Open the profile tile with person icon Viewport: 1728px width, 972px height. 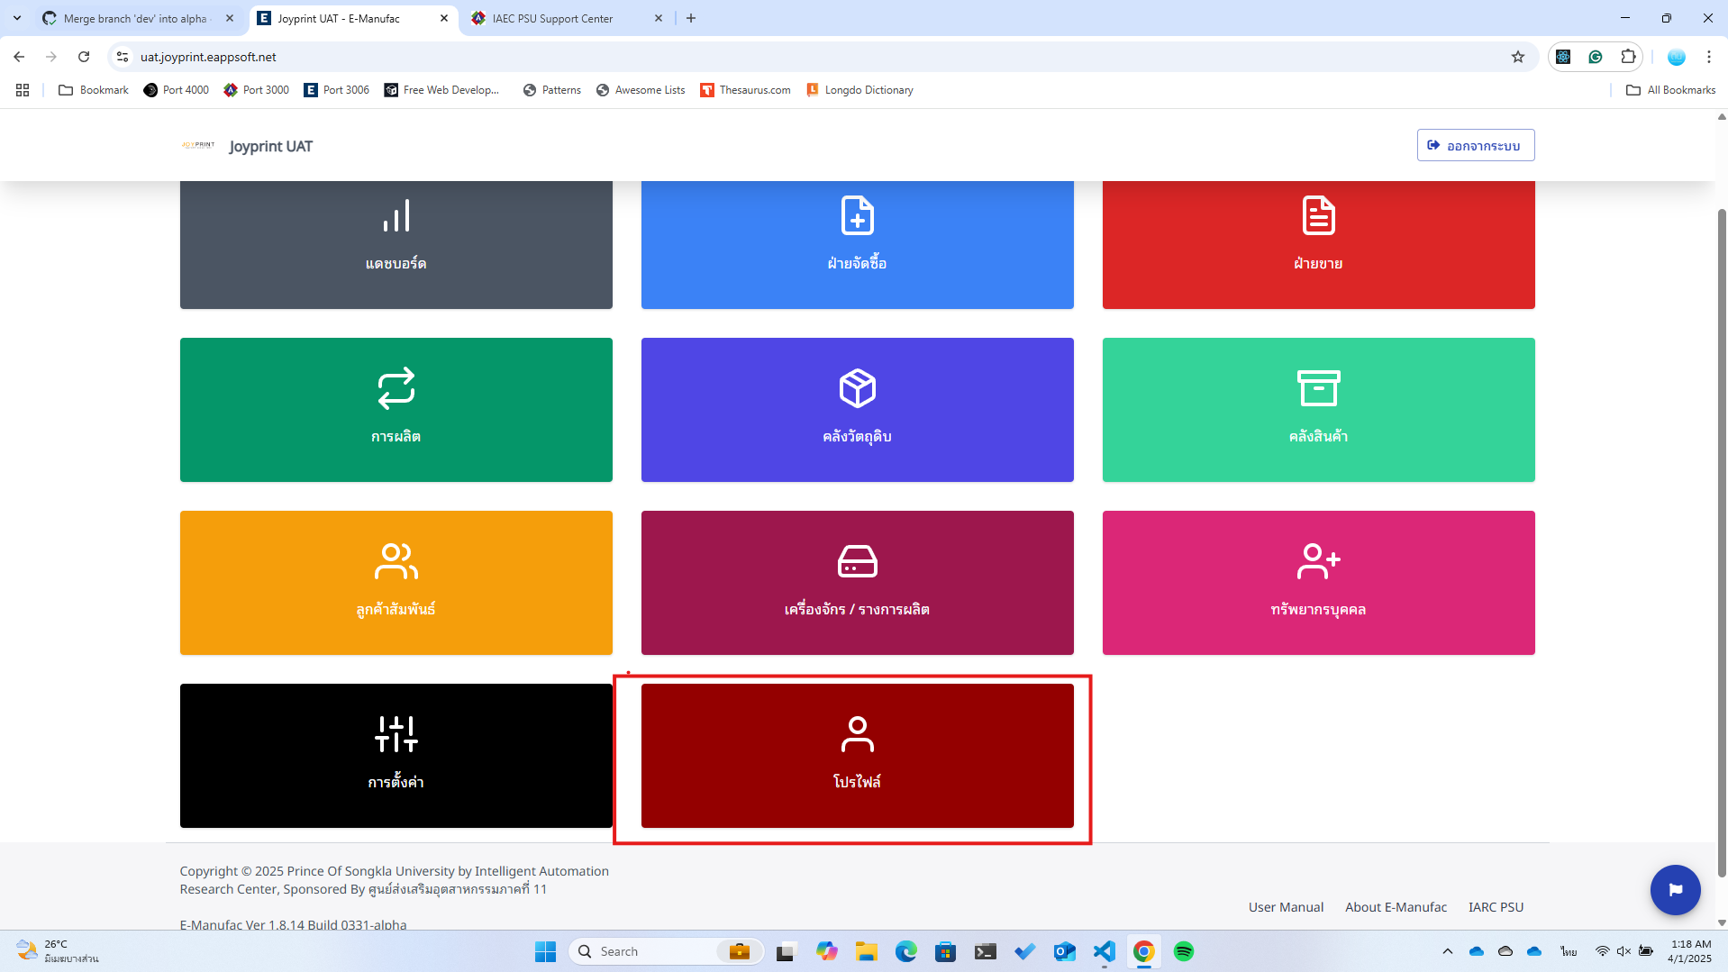click(857, 755)
